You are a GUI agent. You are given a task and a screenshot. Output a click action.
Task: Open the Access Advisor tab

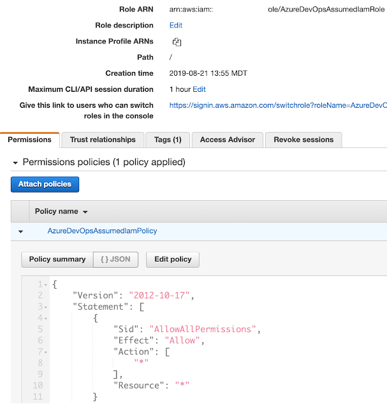pyautogui.click(x=228, y=140)
